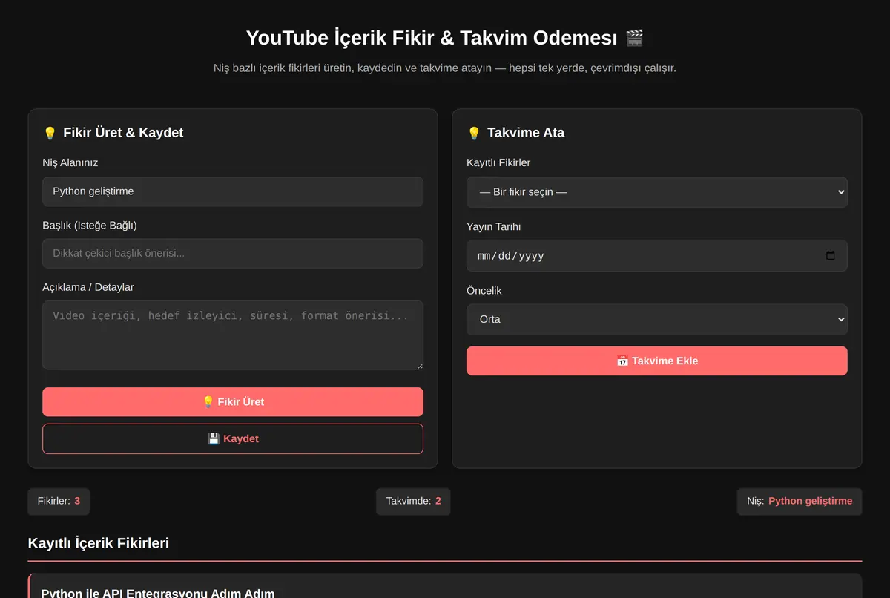Click the Kaydet button
The height and width of the screenshot is (598, 890).
coord(233,438)
